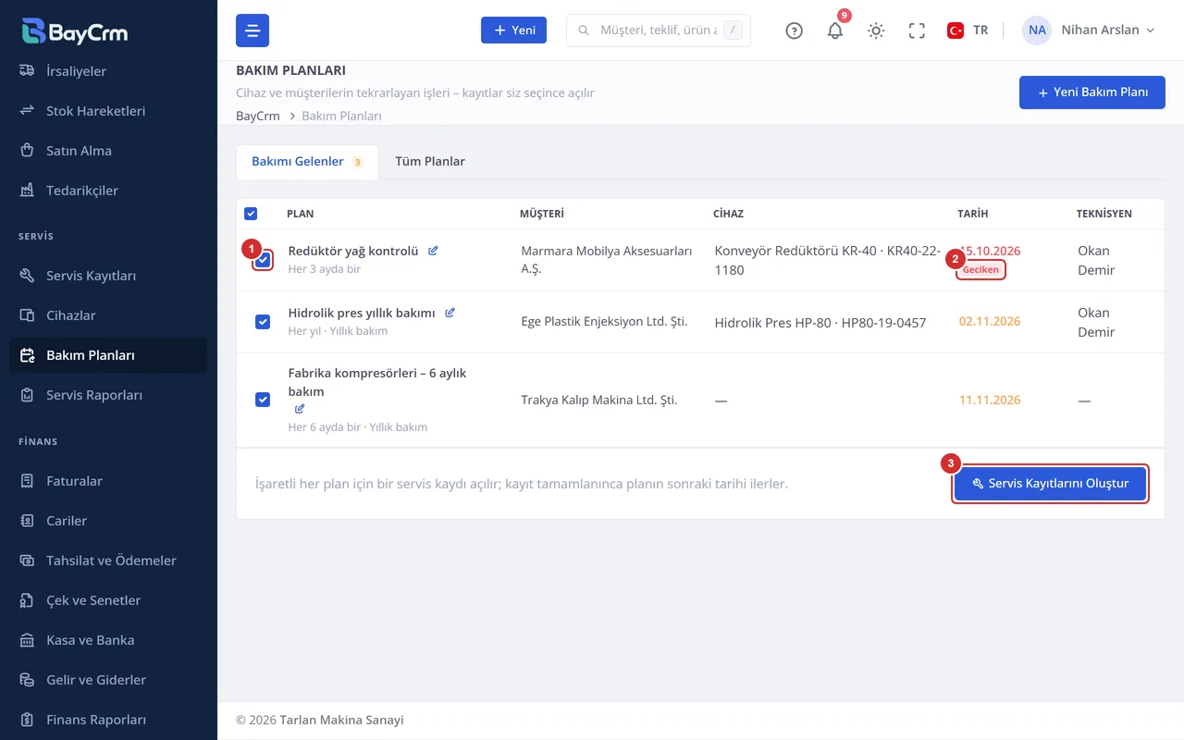
Task: Open the help question mark icon
Action: 794,31
